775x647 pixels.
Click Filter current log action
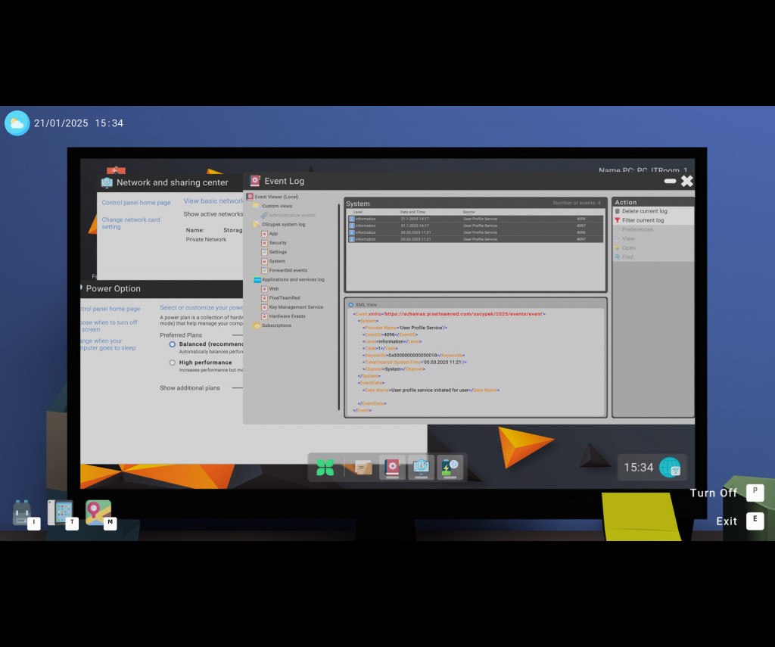pos(643,220)
